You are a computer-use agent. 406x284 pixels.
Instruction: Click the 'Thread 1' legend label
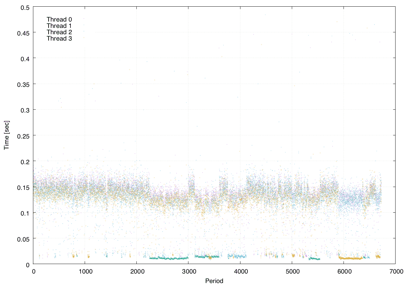point(59,26)
